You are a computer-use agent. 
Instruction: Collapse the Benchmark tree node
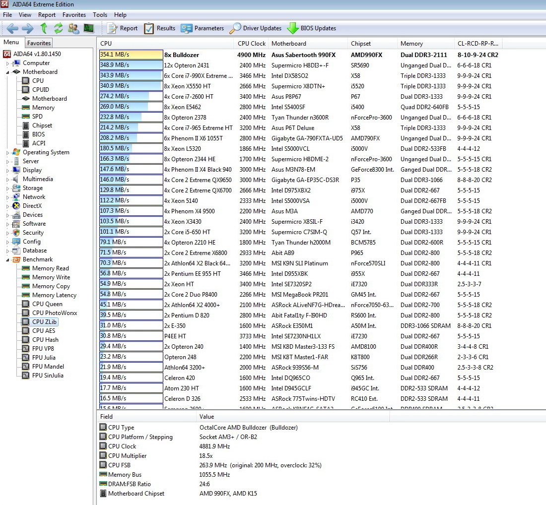(x=7, y=259)
